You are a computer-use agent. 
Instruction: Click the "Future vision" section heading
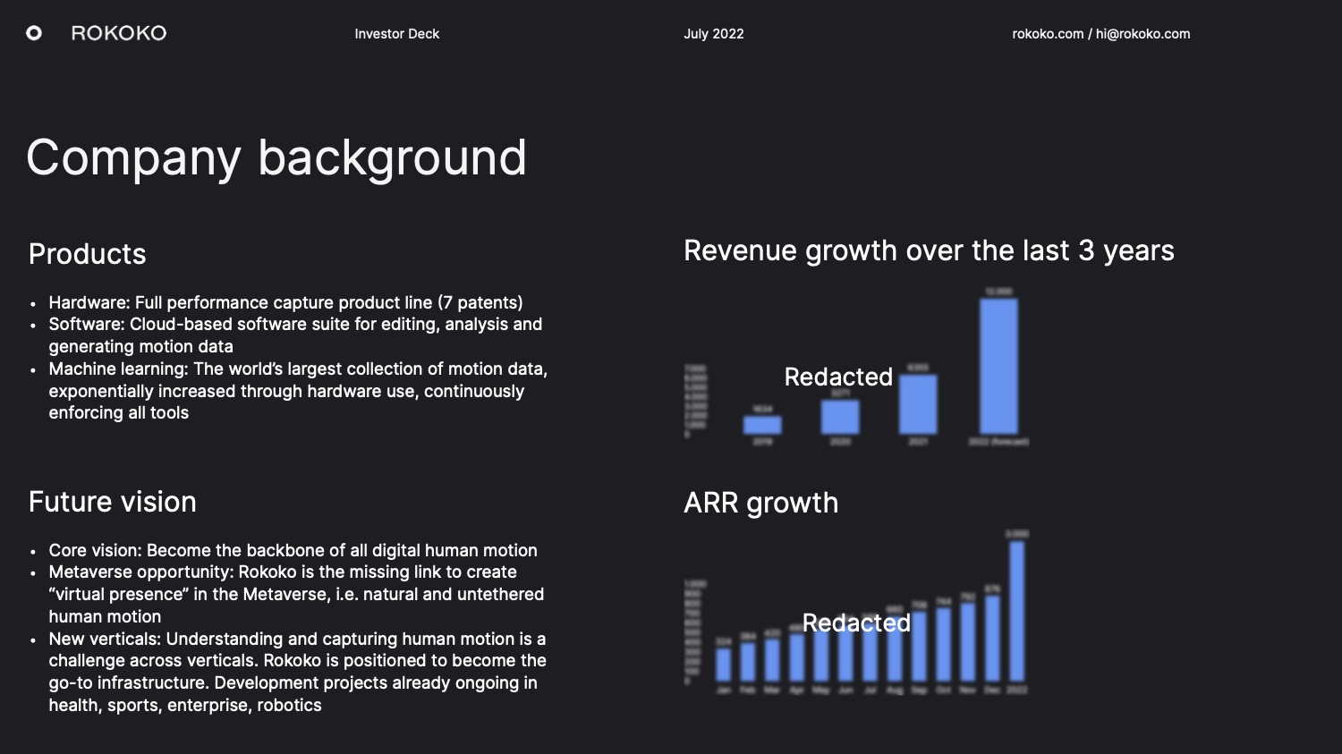113,502
